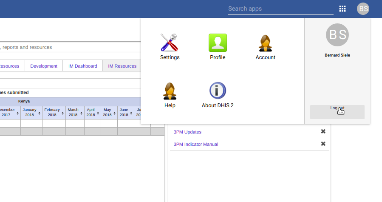Open the 3PM Indicator Manual link
This screenshot has height=202, width=382.
coord(195,145)
